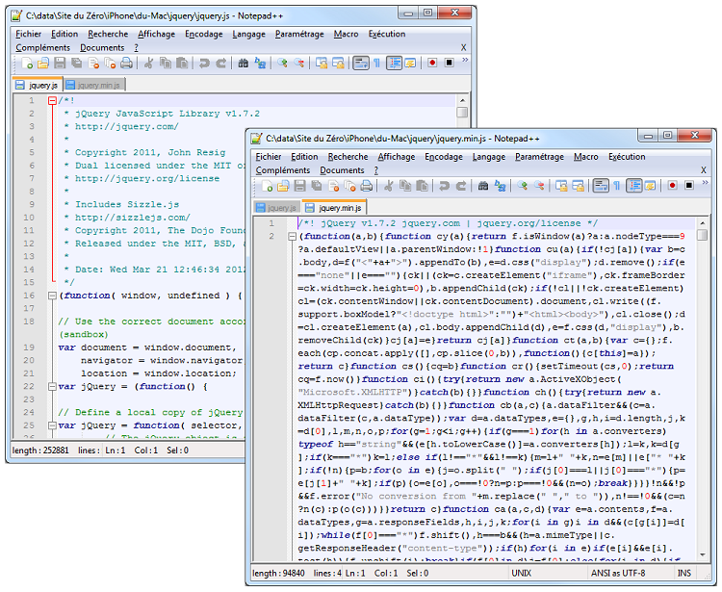
Task: Click Undo arrow in jquery.js window toolbar
Action: (204, 64)
